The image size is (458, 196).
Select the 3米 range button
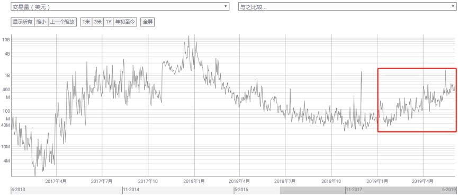(x=97, y=22)
